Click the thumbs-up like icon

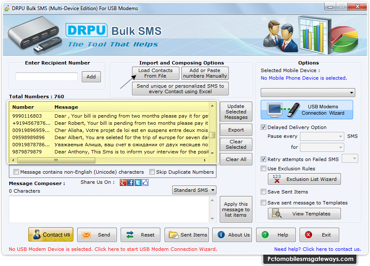[x=145, y=183]
